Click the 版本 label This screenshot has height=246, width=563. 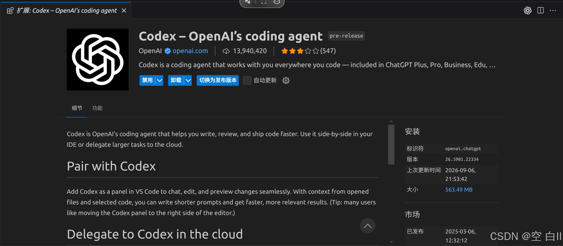(x=412, y=159)
